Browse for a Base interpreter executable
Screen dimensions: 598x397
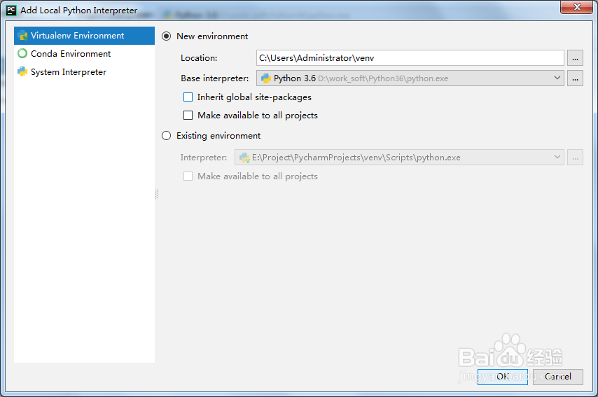[575, 78]
